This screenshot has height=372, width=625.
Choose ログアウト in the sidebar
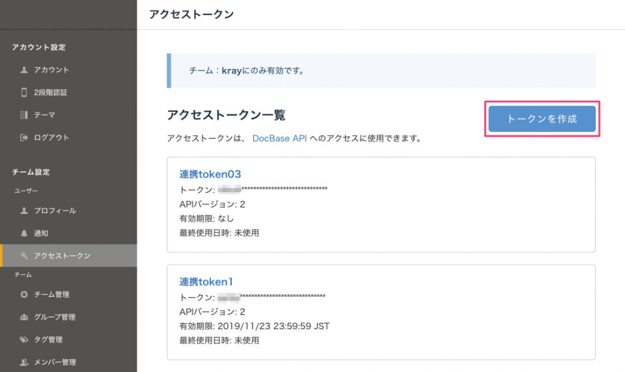pos(51,138)
